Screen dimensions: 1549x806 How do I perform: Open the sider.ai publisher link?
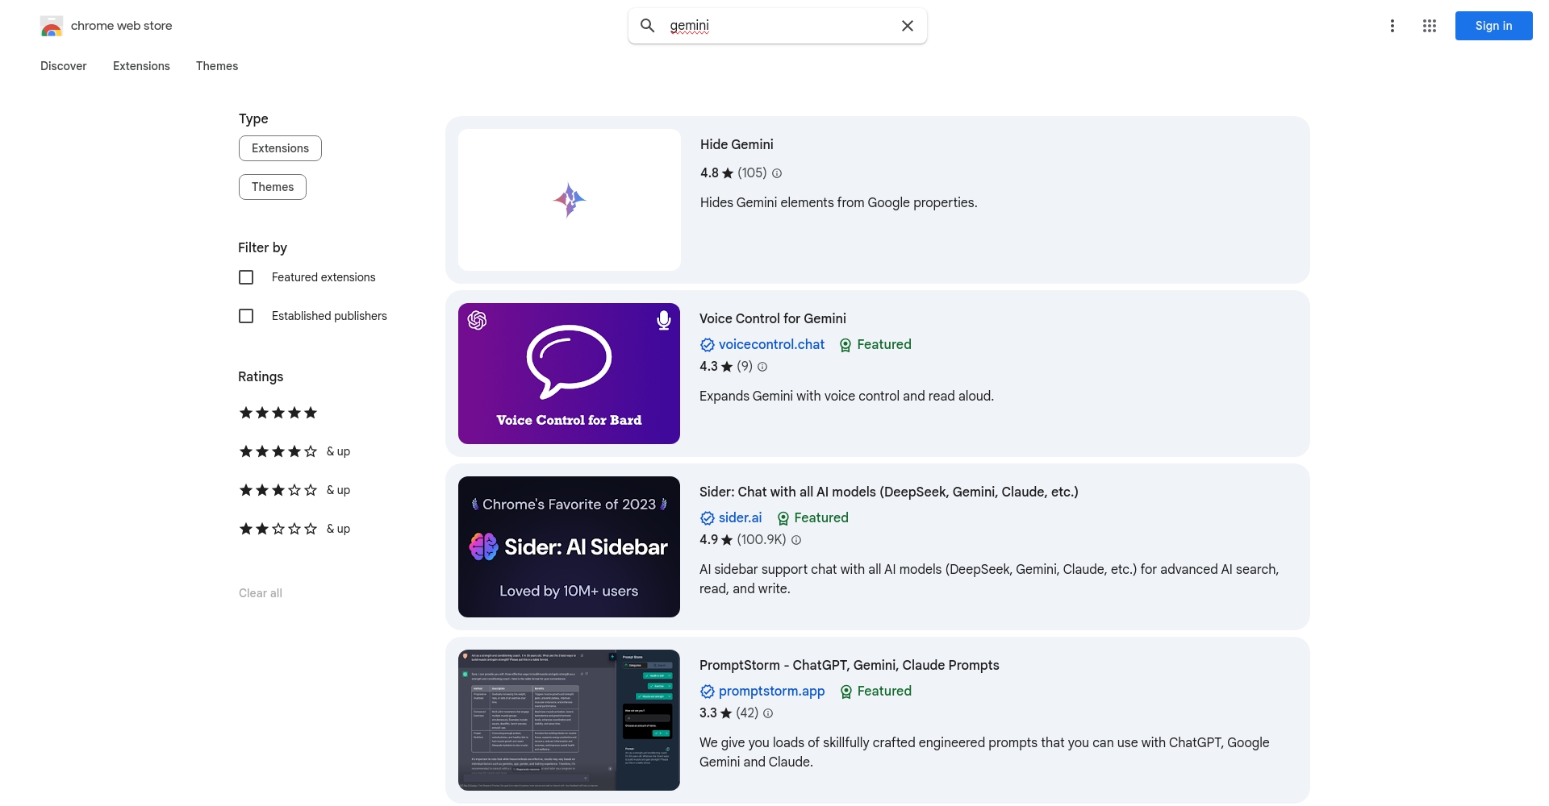[x=740, y=517]
